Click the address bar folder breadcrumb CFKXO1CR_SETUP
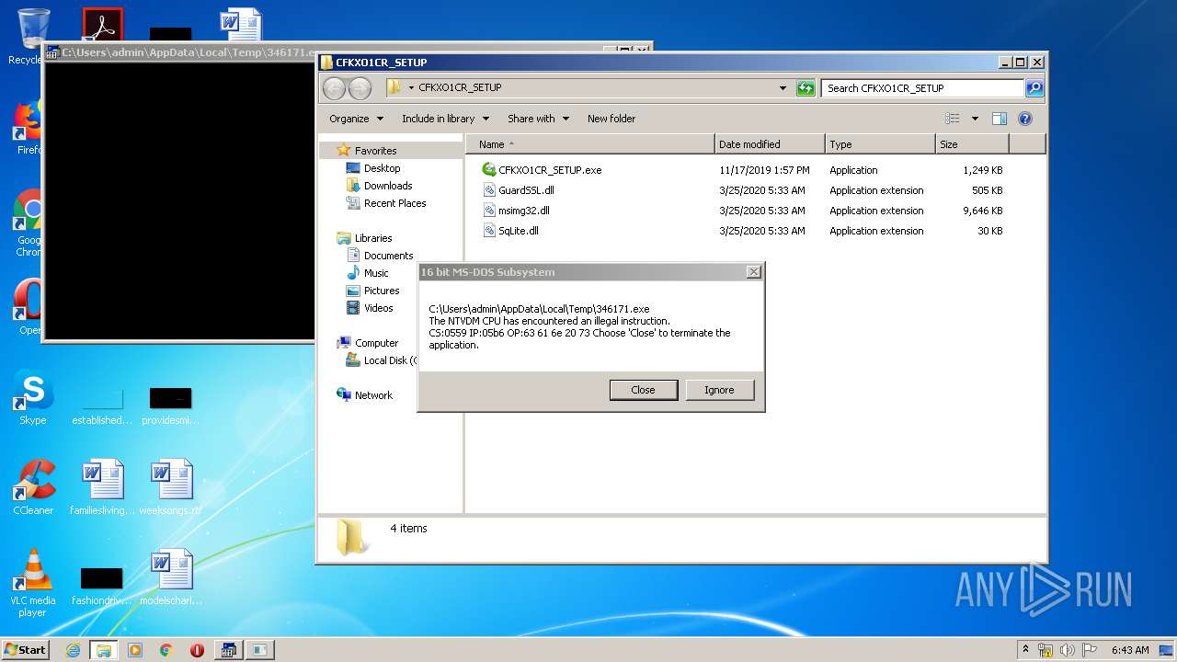Image resolution: width=1177 pixels, height=662 pixels. click(460, 88)
